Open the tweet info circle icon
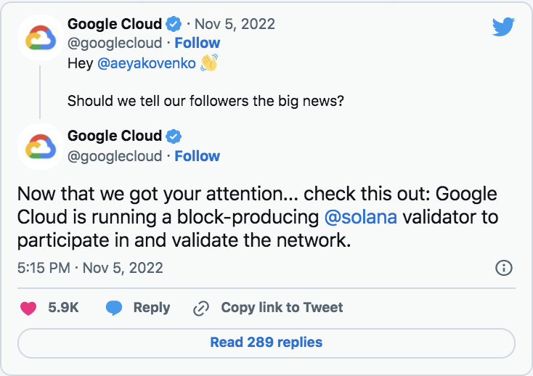 point(503,268)
